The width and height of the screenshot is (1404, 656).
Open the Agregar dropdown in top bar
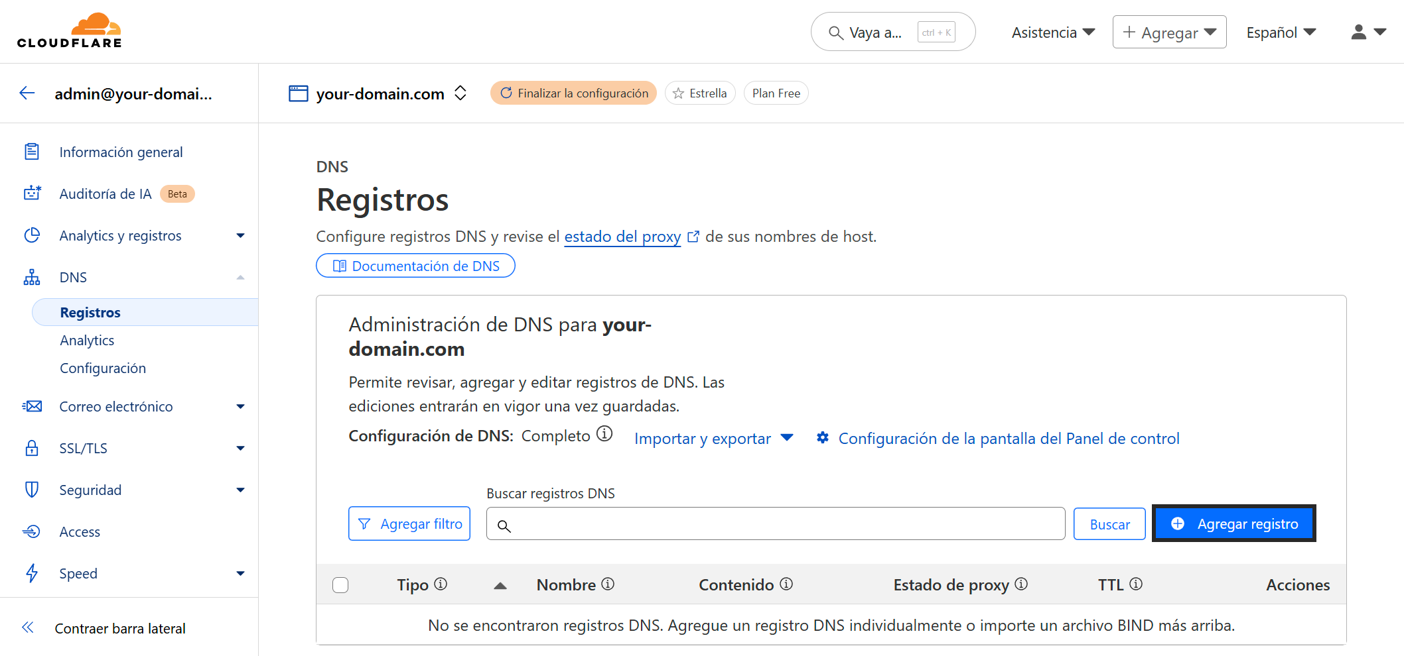pos(1169,32)
